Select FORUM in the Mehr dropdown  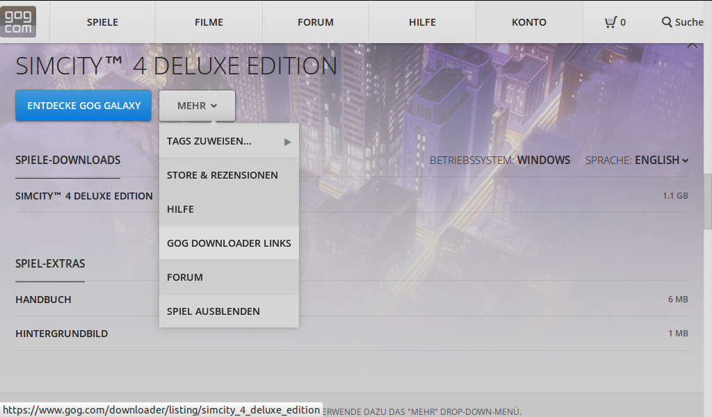(x=229, y=277)
